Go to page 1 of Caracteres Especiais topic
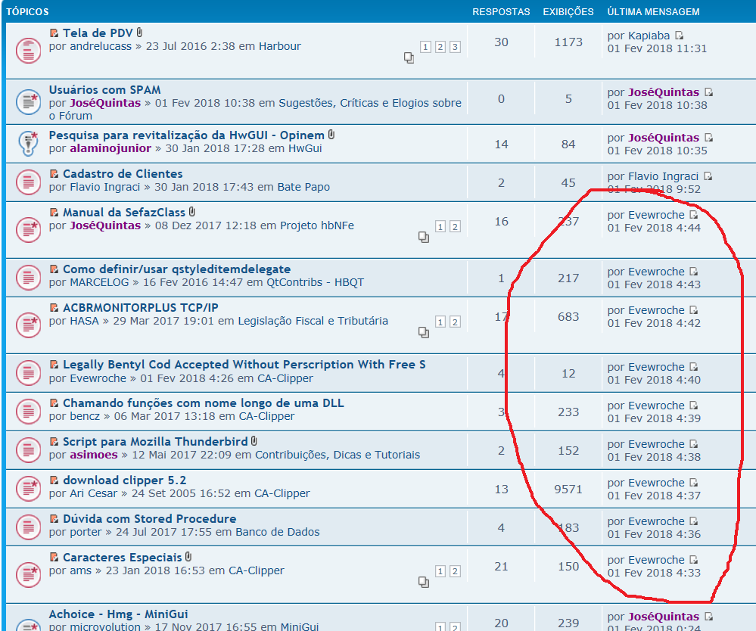 pos(440,571)
